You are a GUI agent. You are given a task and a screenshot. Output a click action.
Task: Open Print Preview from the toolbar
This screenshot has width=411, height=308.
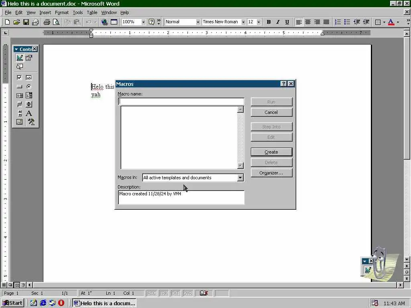[x=56, y=22]
